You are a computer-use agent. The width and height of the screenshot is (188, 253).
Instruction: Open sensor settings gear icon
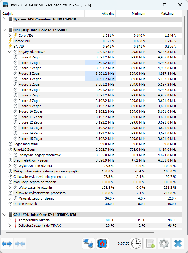pos(164,243)
